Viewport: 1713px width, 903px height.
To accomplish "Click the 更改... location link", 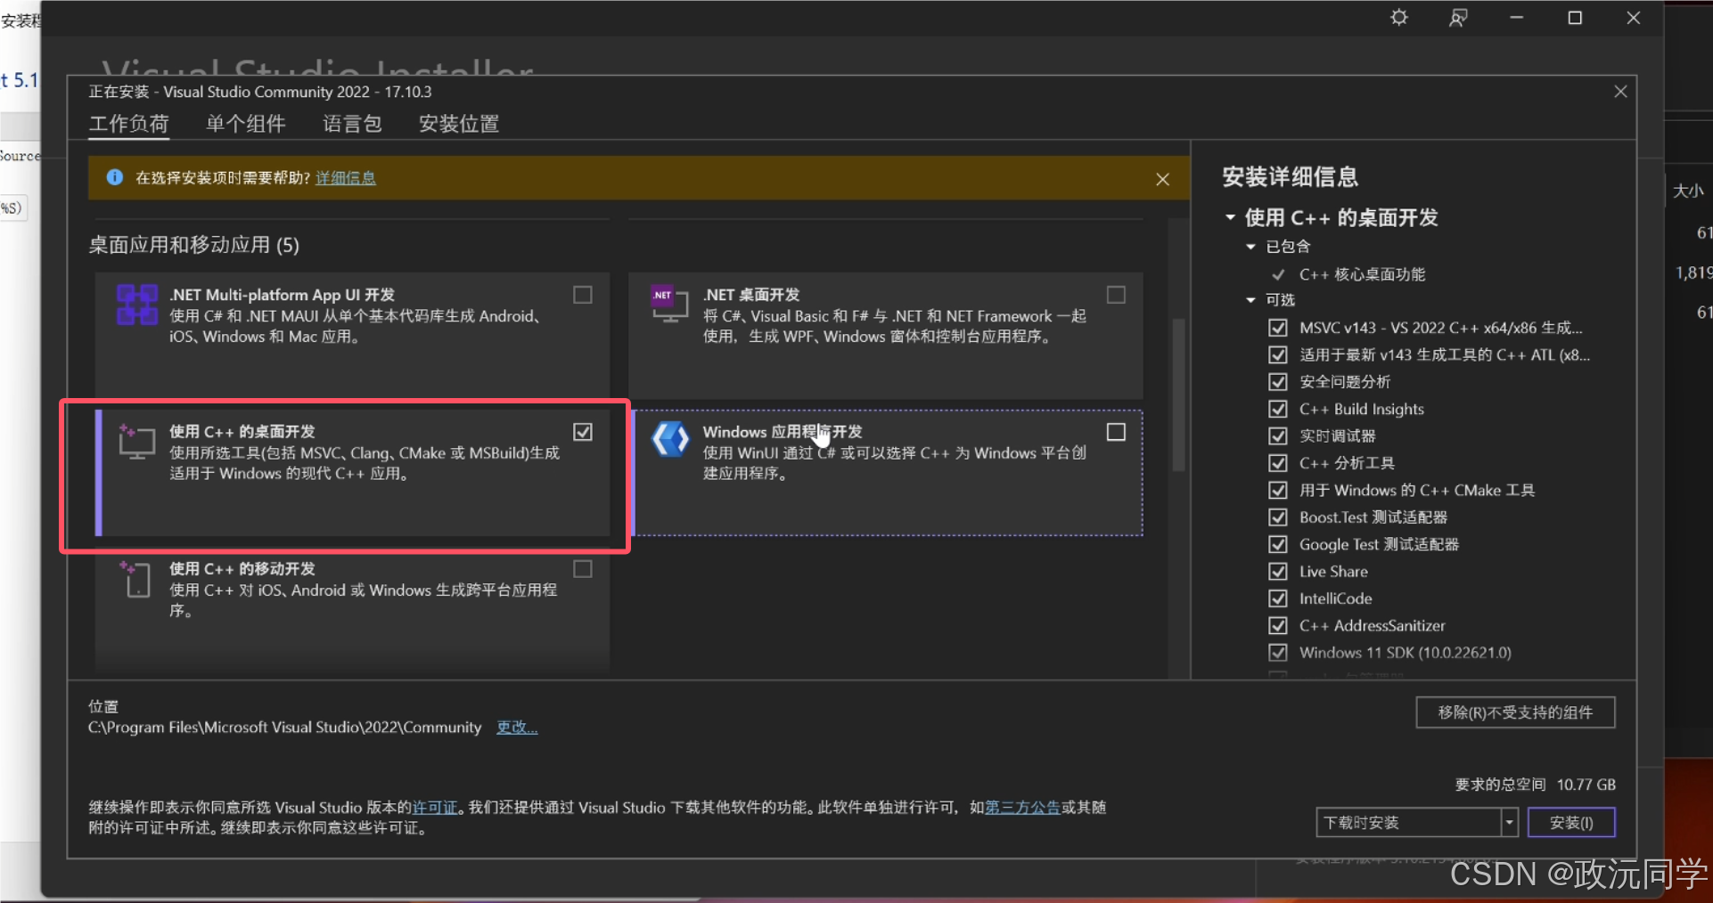I will pos(517,728).
